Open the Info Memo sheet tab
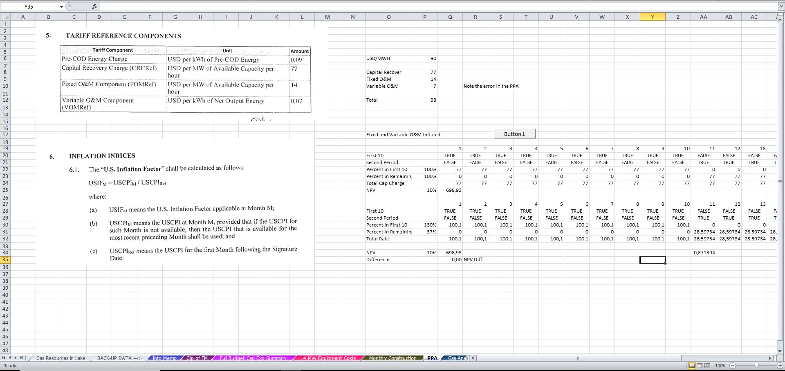785x371 pixels. click(x=164, y=358)
